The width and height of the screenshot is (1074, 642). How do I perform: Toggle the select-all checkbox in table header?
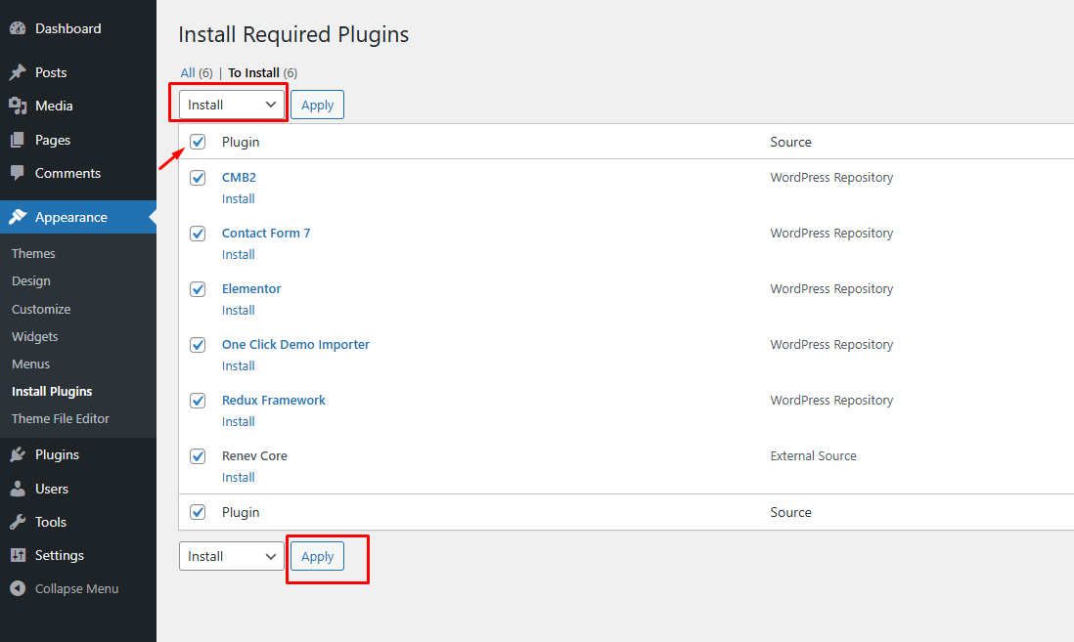[198, 142]
